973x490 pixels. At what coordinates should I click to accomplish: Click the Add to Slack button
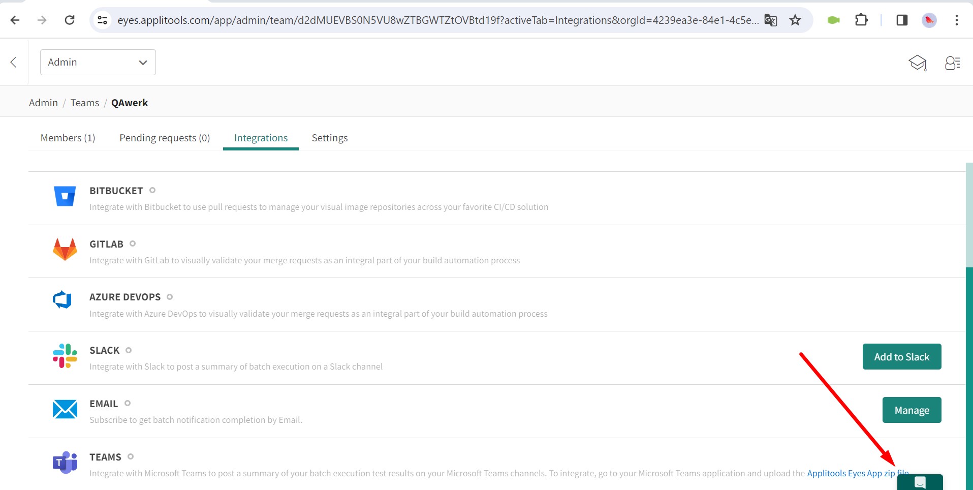tap(902, 357)
